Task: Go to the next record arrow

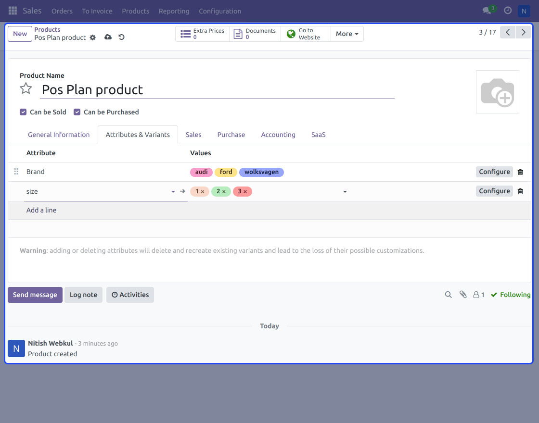Action: pos(524,32)
